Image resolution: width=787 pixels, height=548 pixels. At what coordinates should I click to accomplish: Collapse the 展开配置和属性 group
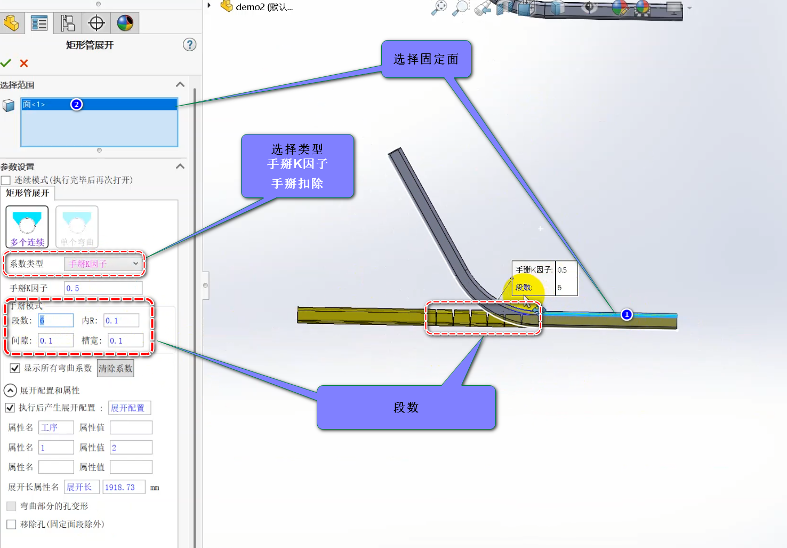pos(10,390)
